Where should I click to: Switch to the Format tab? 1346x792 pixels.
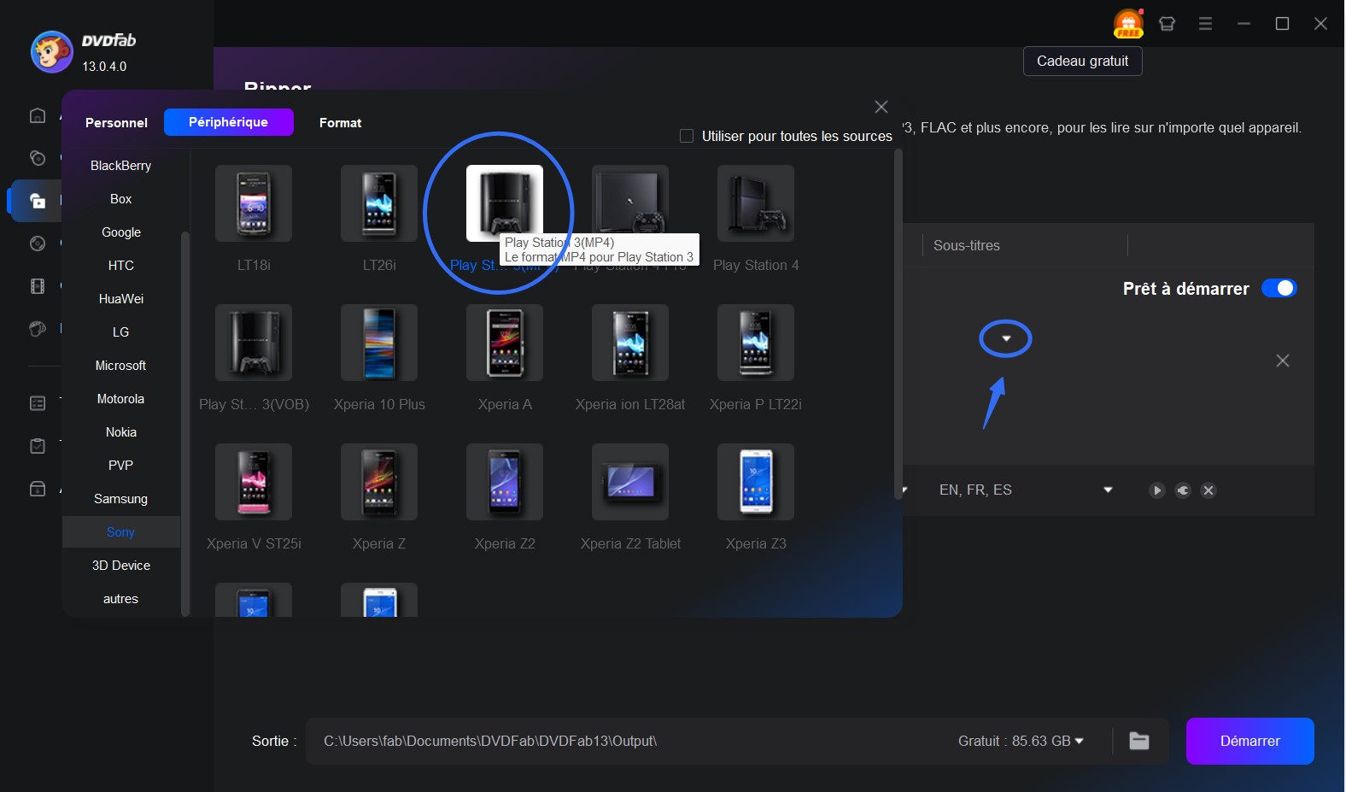click(340, 122)
